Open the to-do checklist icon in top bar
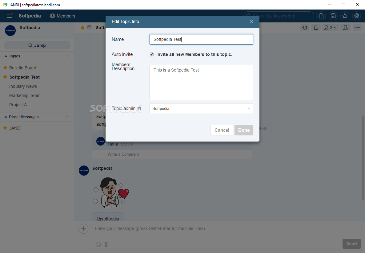This screenshot has width=365, height=253. pyautogui.click(x=333, y=16)
